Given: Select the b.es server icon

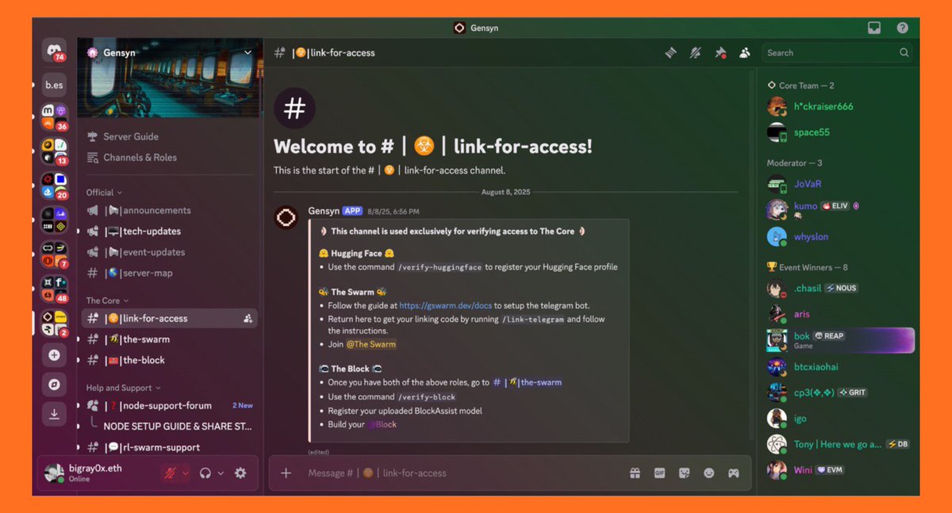Looking at the screenshot, I should click(x=54, y=85).
